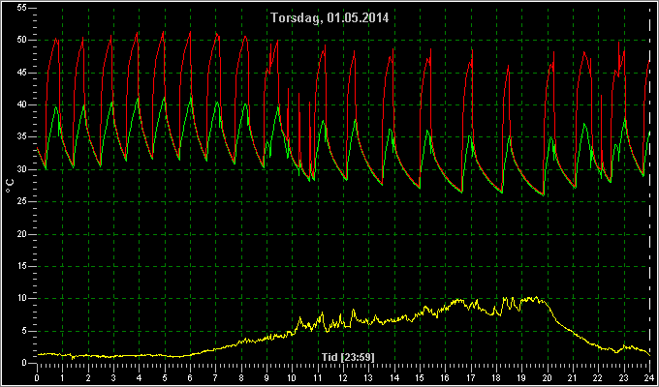Click the Tid [23:59] time label
Screen dimensions: 659x387
[x=348, y=357]
